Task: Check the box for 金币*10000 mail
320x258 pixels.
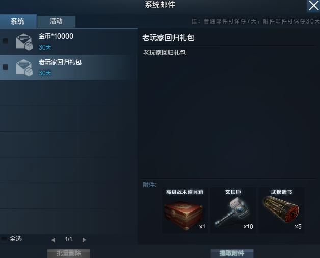Action: pos(5,41)
